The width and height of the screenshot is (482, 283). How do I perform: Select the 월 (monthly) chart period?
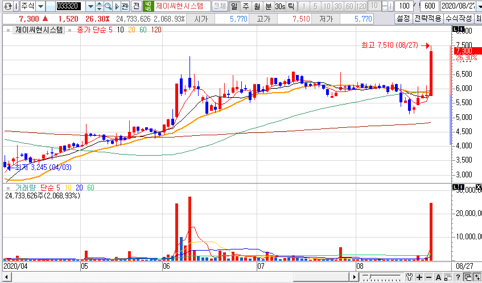257,6
